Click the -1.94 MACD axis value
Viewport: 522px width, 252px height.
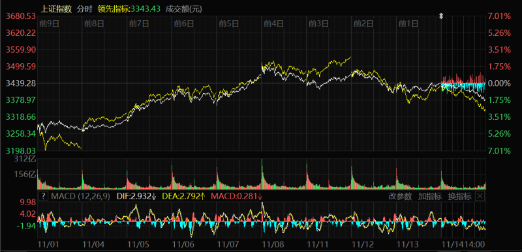tap(26, 226)
